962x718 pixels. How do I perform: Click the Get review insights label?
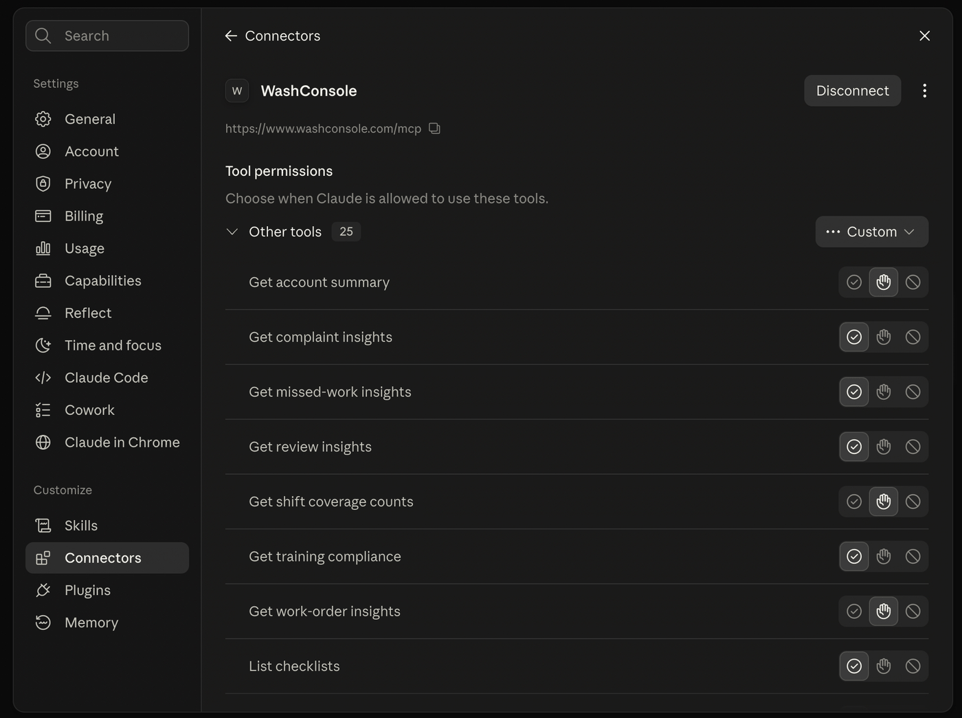pyautogui.click(x=310, y=447)
